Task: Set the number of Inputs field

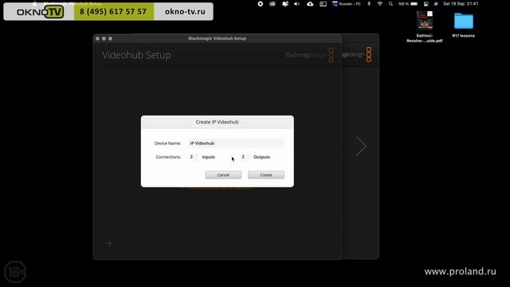Action: coord(192,157)
